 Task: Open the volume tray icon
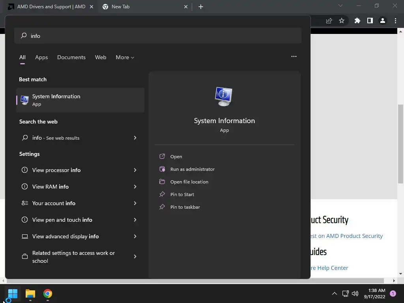click(355, 294)
